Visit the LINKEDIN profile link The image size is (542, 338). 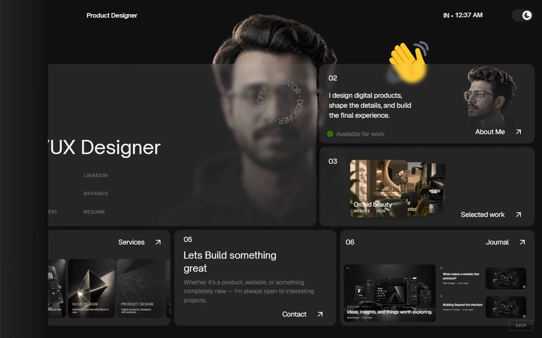click(x=96, y=176)
